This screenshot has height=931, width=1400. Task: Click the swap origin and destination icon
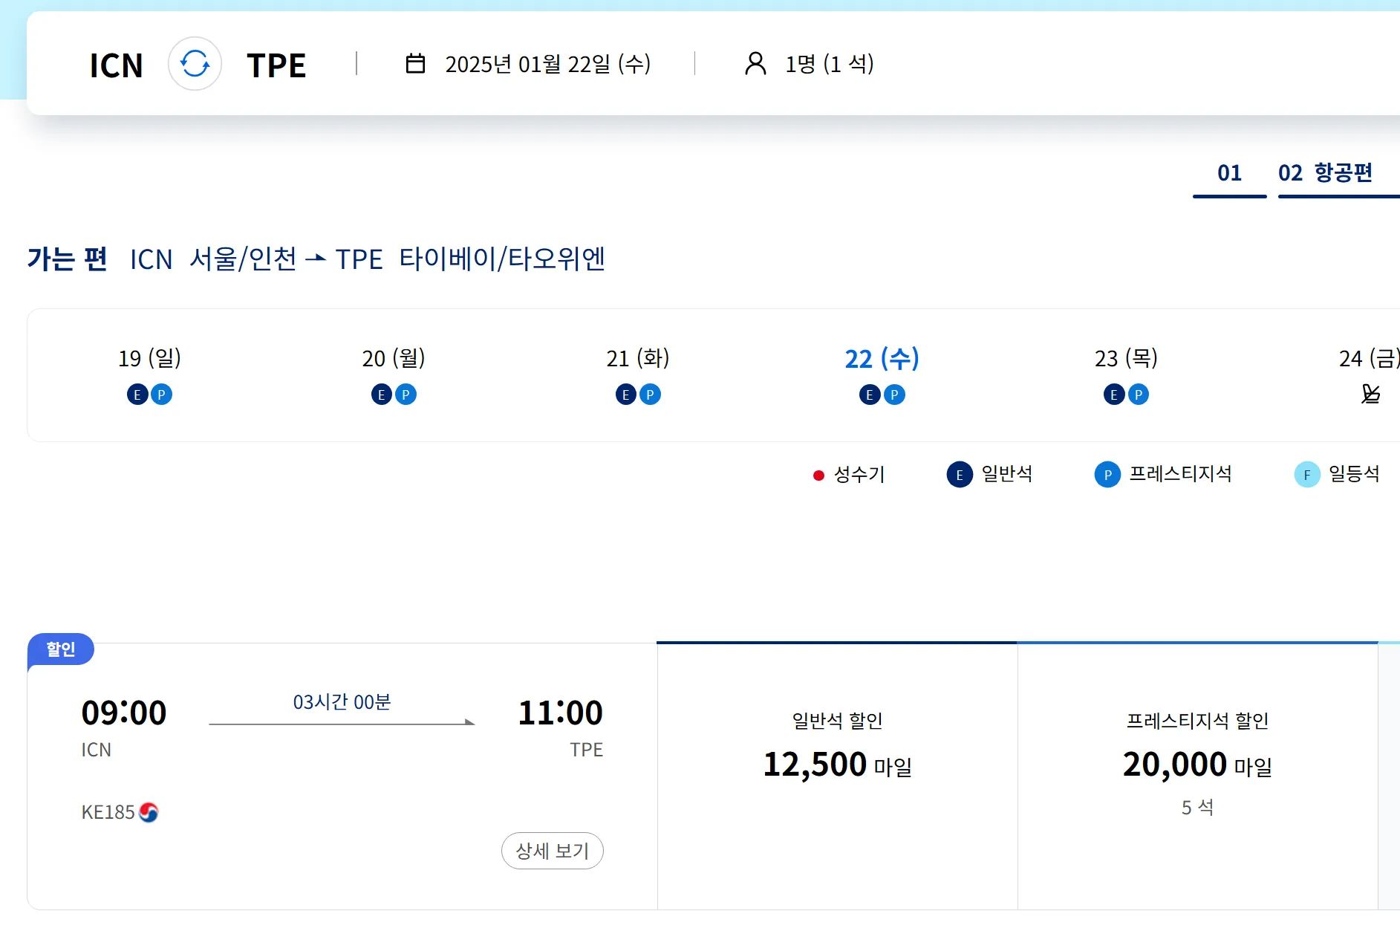[x=195, y=64]
